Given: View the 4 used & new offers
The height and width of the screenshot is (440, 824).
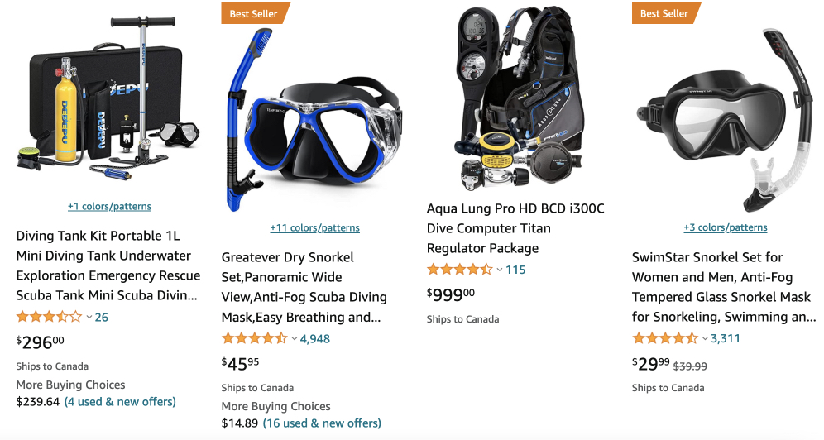Looking at the screenshot, I should [x=120, y=402].
